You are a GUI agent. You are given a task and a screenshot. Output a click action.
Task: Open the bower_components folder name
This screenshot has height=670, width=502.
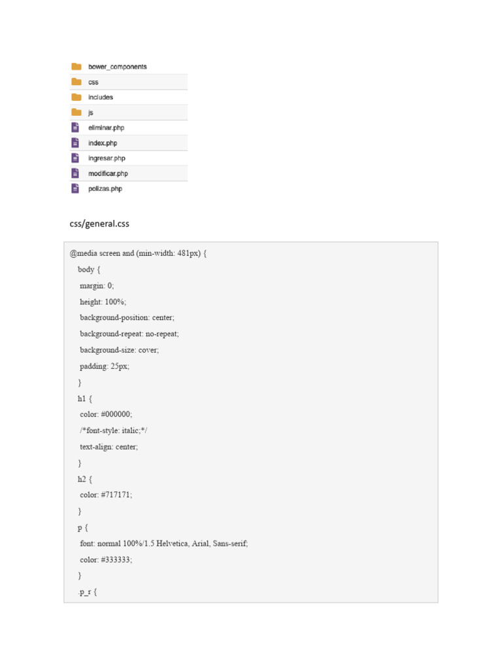coord(118,67)
